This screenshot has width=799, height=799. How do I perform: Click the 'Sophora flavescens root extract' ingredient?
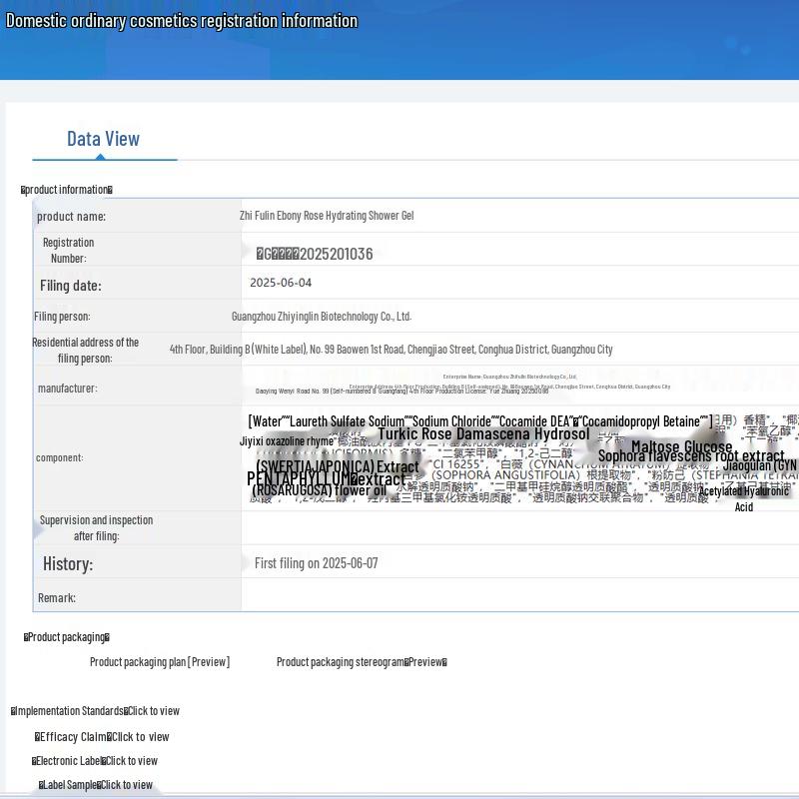(x=691, y=455)
